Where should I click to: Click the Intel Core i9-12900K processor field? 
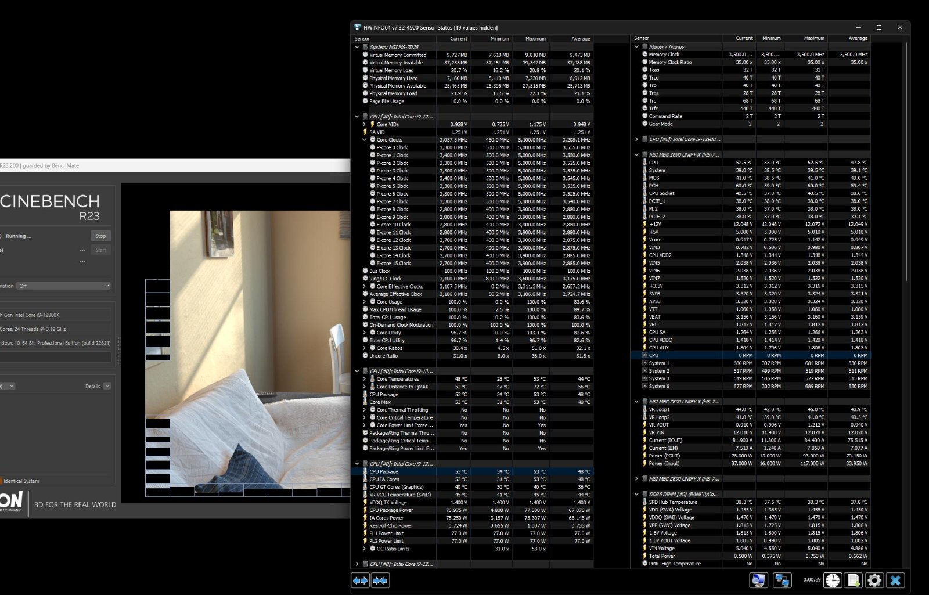tap(56, 315)
